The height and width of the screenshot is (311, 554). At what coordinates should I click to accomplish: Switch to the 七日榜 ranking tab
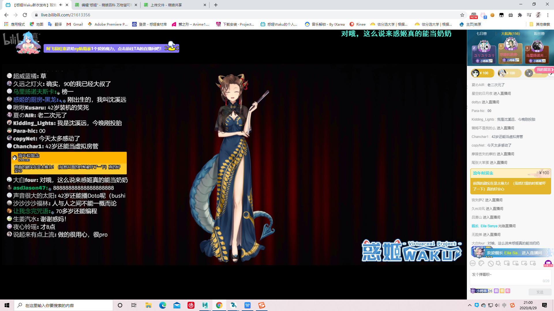[x=481, y=34]
